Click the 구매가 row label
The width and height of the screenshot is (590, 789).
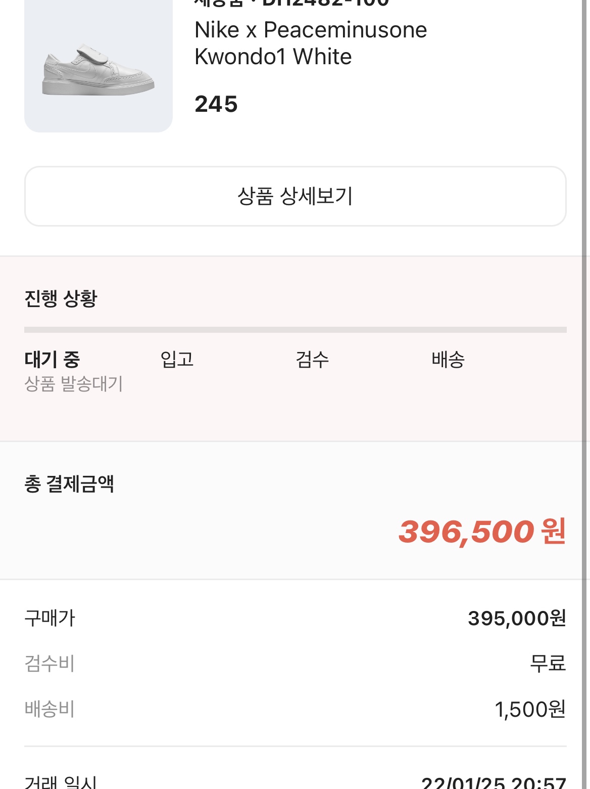[x=50, y=618]
